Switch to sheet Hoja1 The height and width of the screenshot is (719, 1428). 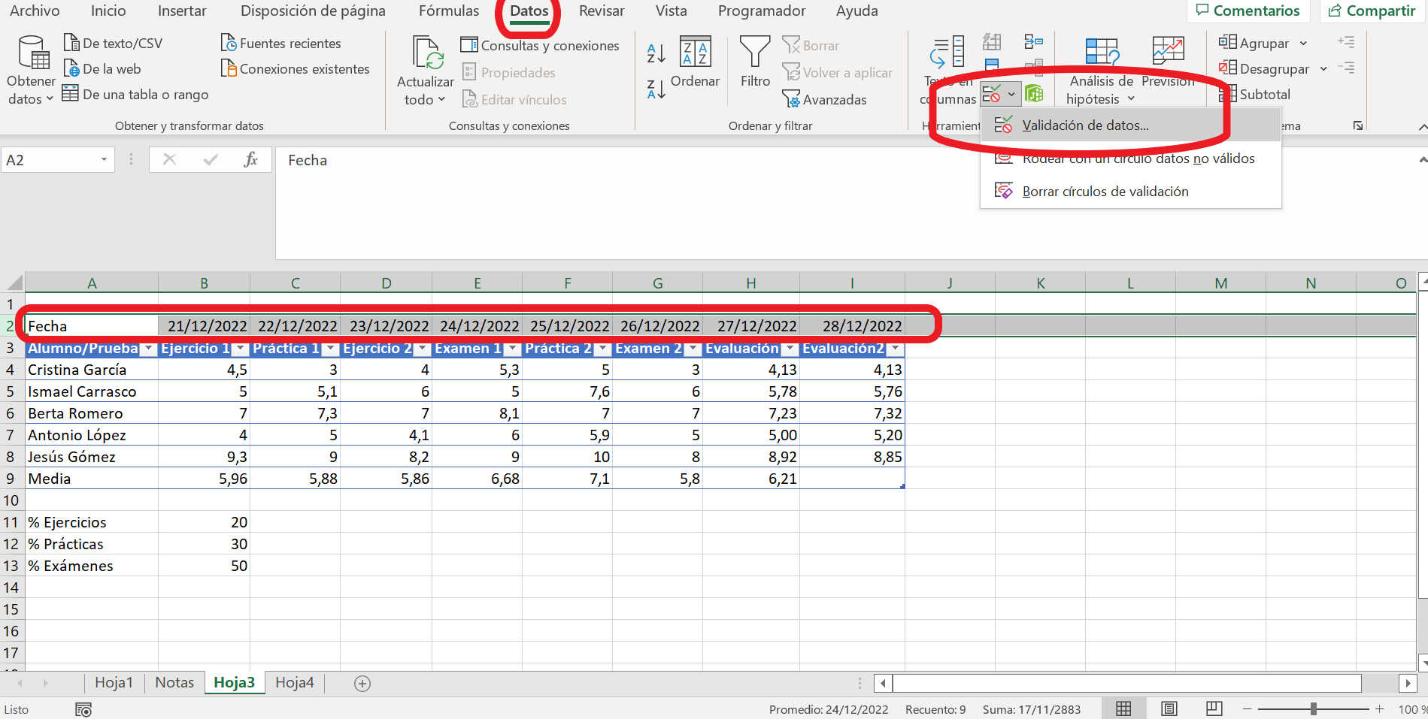pos(114,682)
